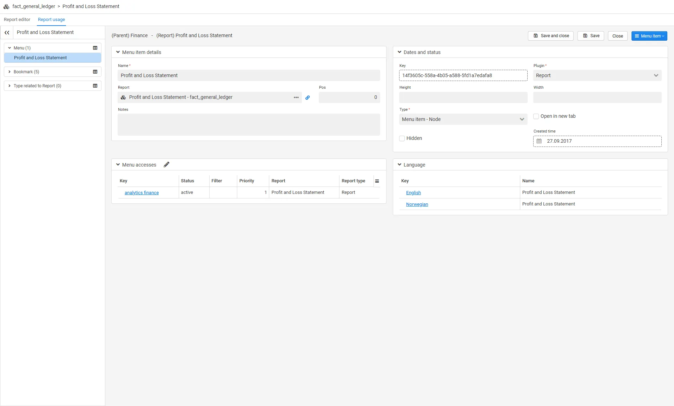Collapse the Menu accesses section

(118, 165)
